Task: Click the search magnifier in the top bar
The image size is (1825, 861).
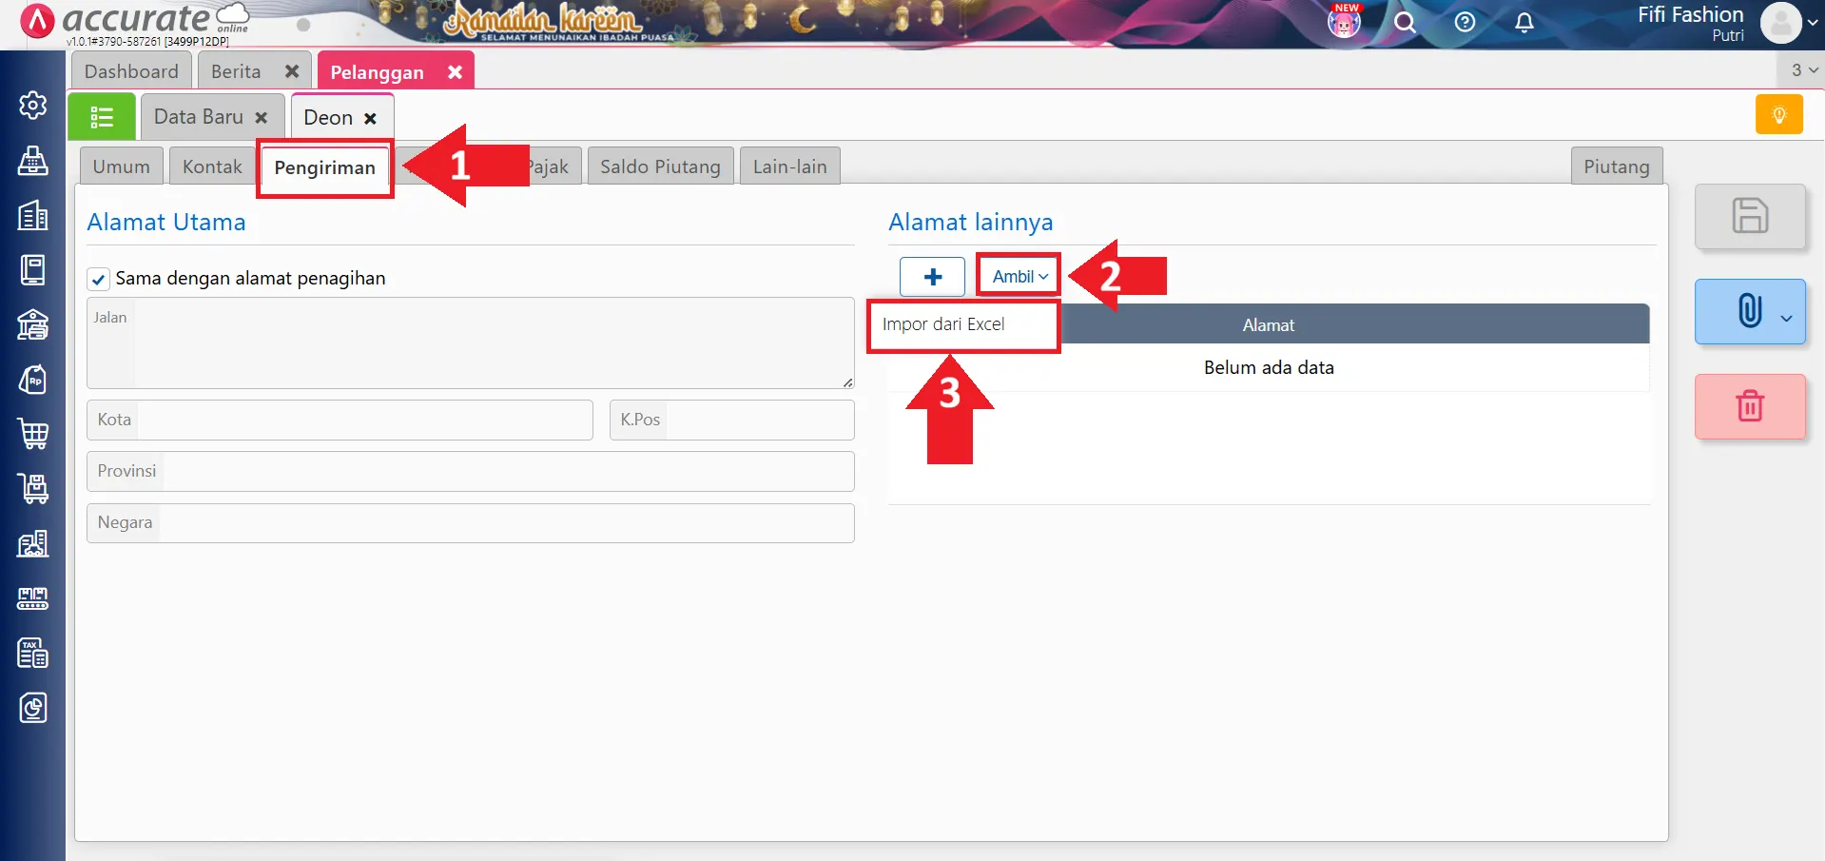Action: (1406, 23)
